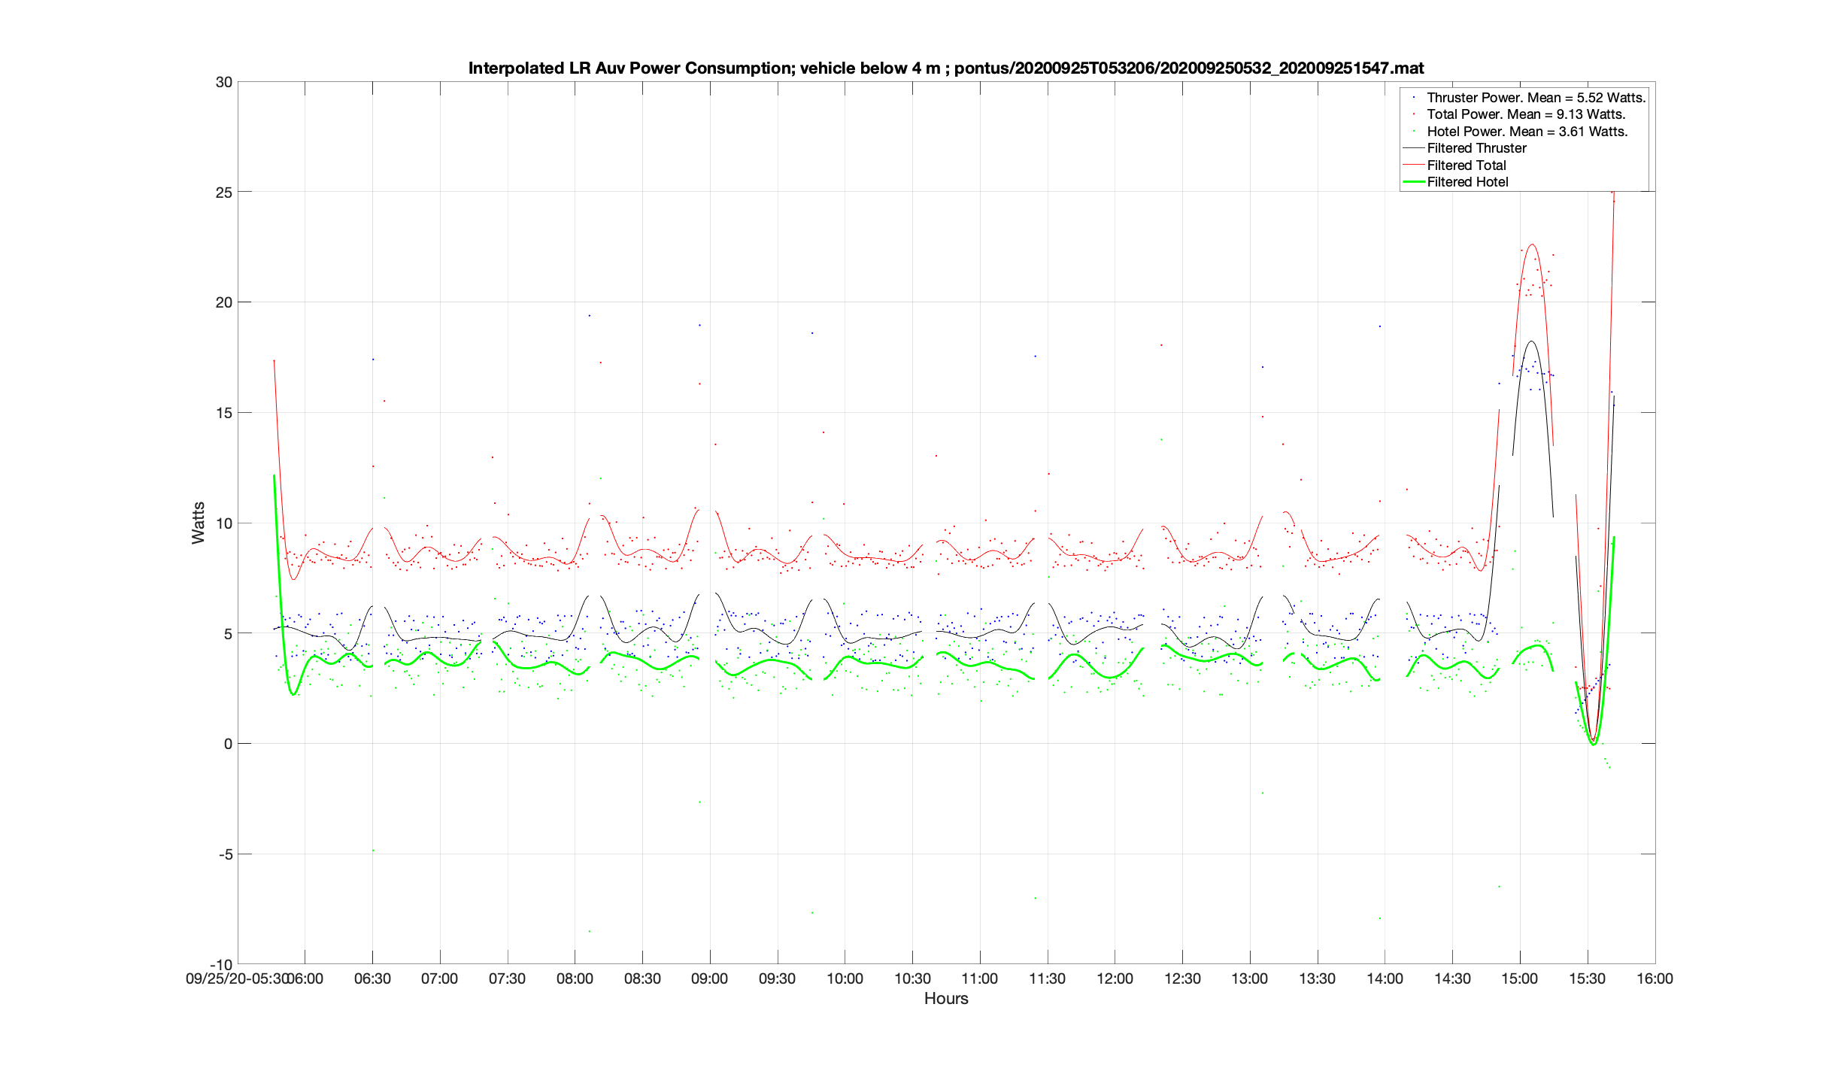Select the Total Power Mean legend entry

click(x=1526, y=114)
